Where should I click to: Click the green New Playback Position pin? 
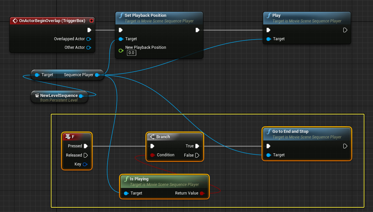[x=121, y=51]
